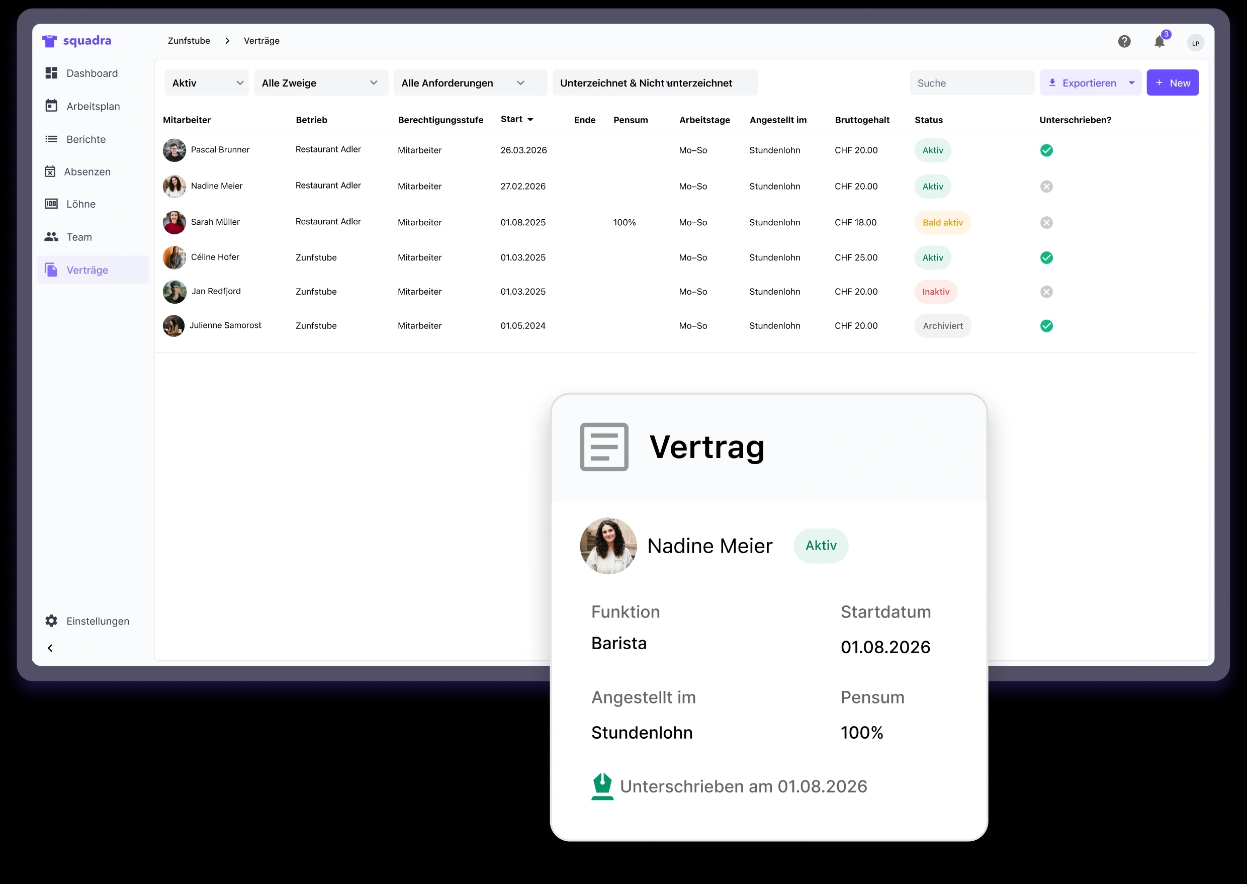
Task: Click the Betrieb column header
Action: pos(311,120)
